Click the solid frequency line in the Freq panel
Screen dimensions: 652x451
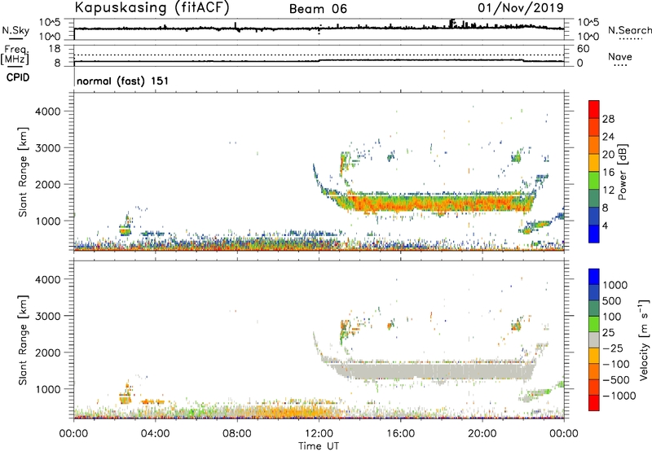(319, 60)
